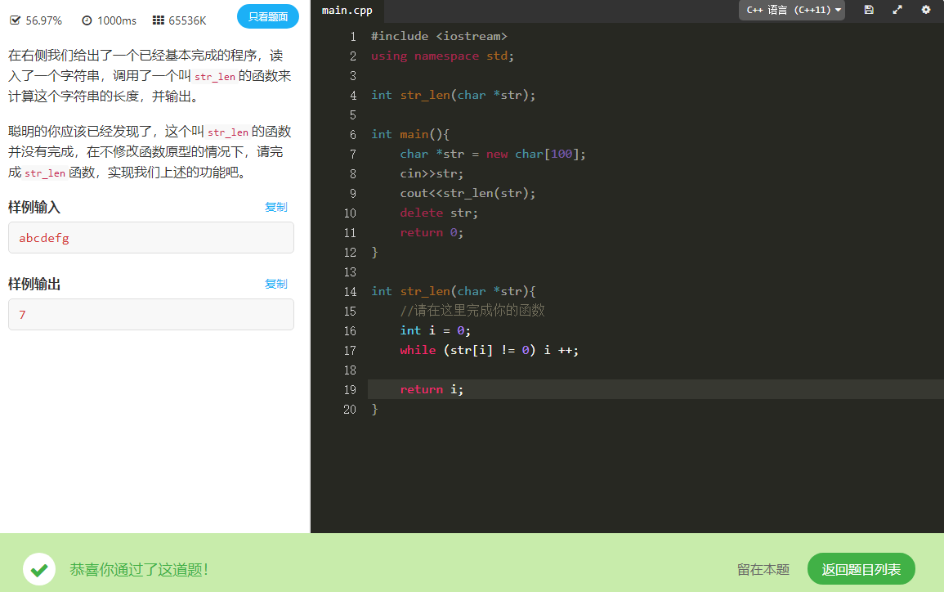Click the pass rate checkmark icon

[15, 20]
